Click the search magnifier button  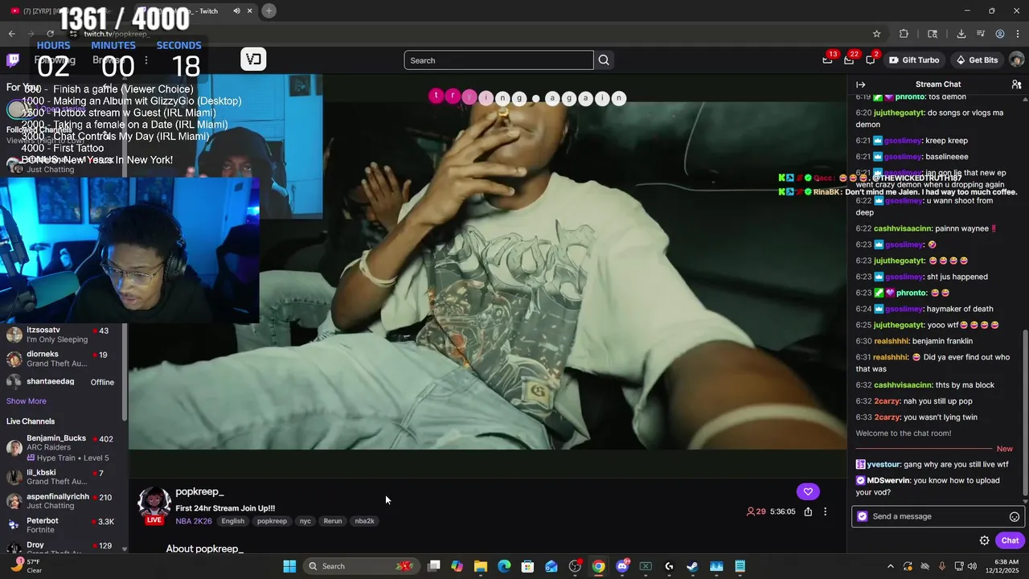604,60
